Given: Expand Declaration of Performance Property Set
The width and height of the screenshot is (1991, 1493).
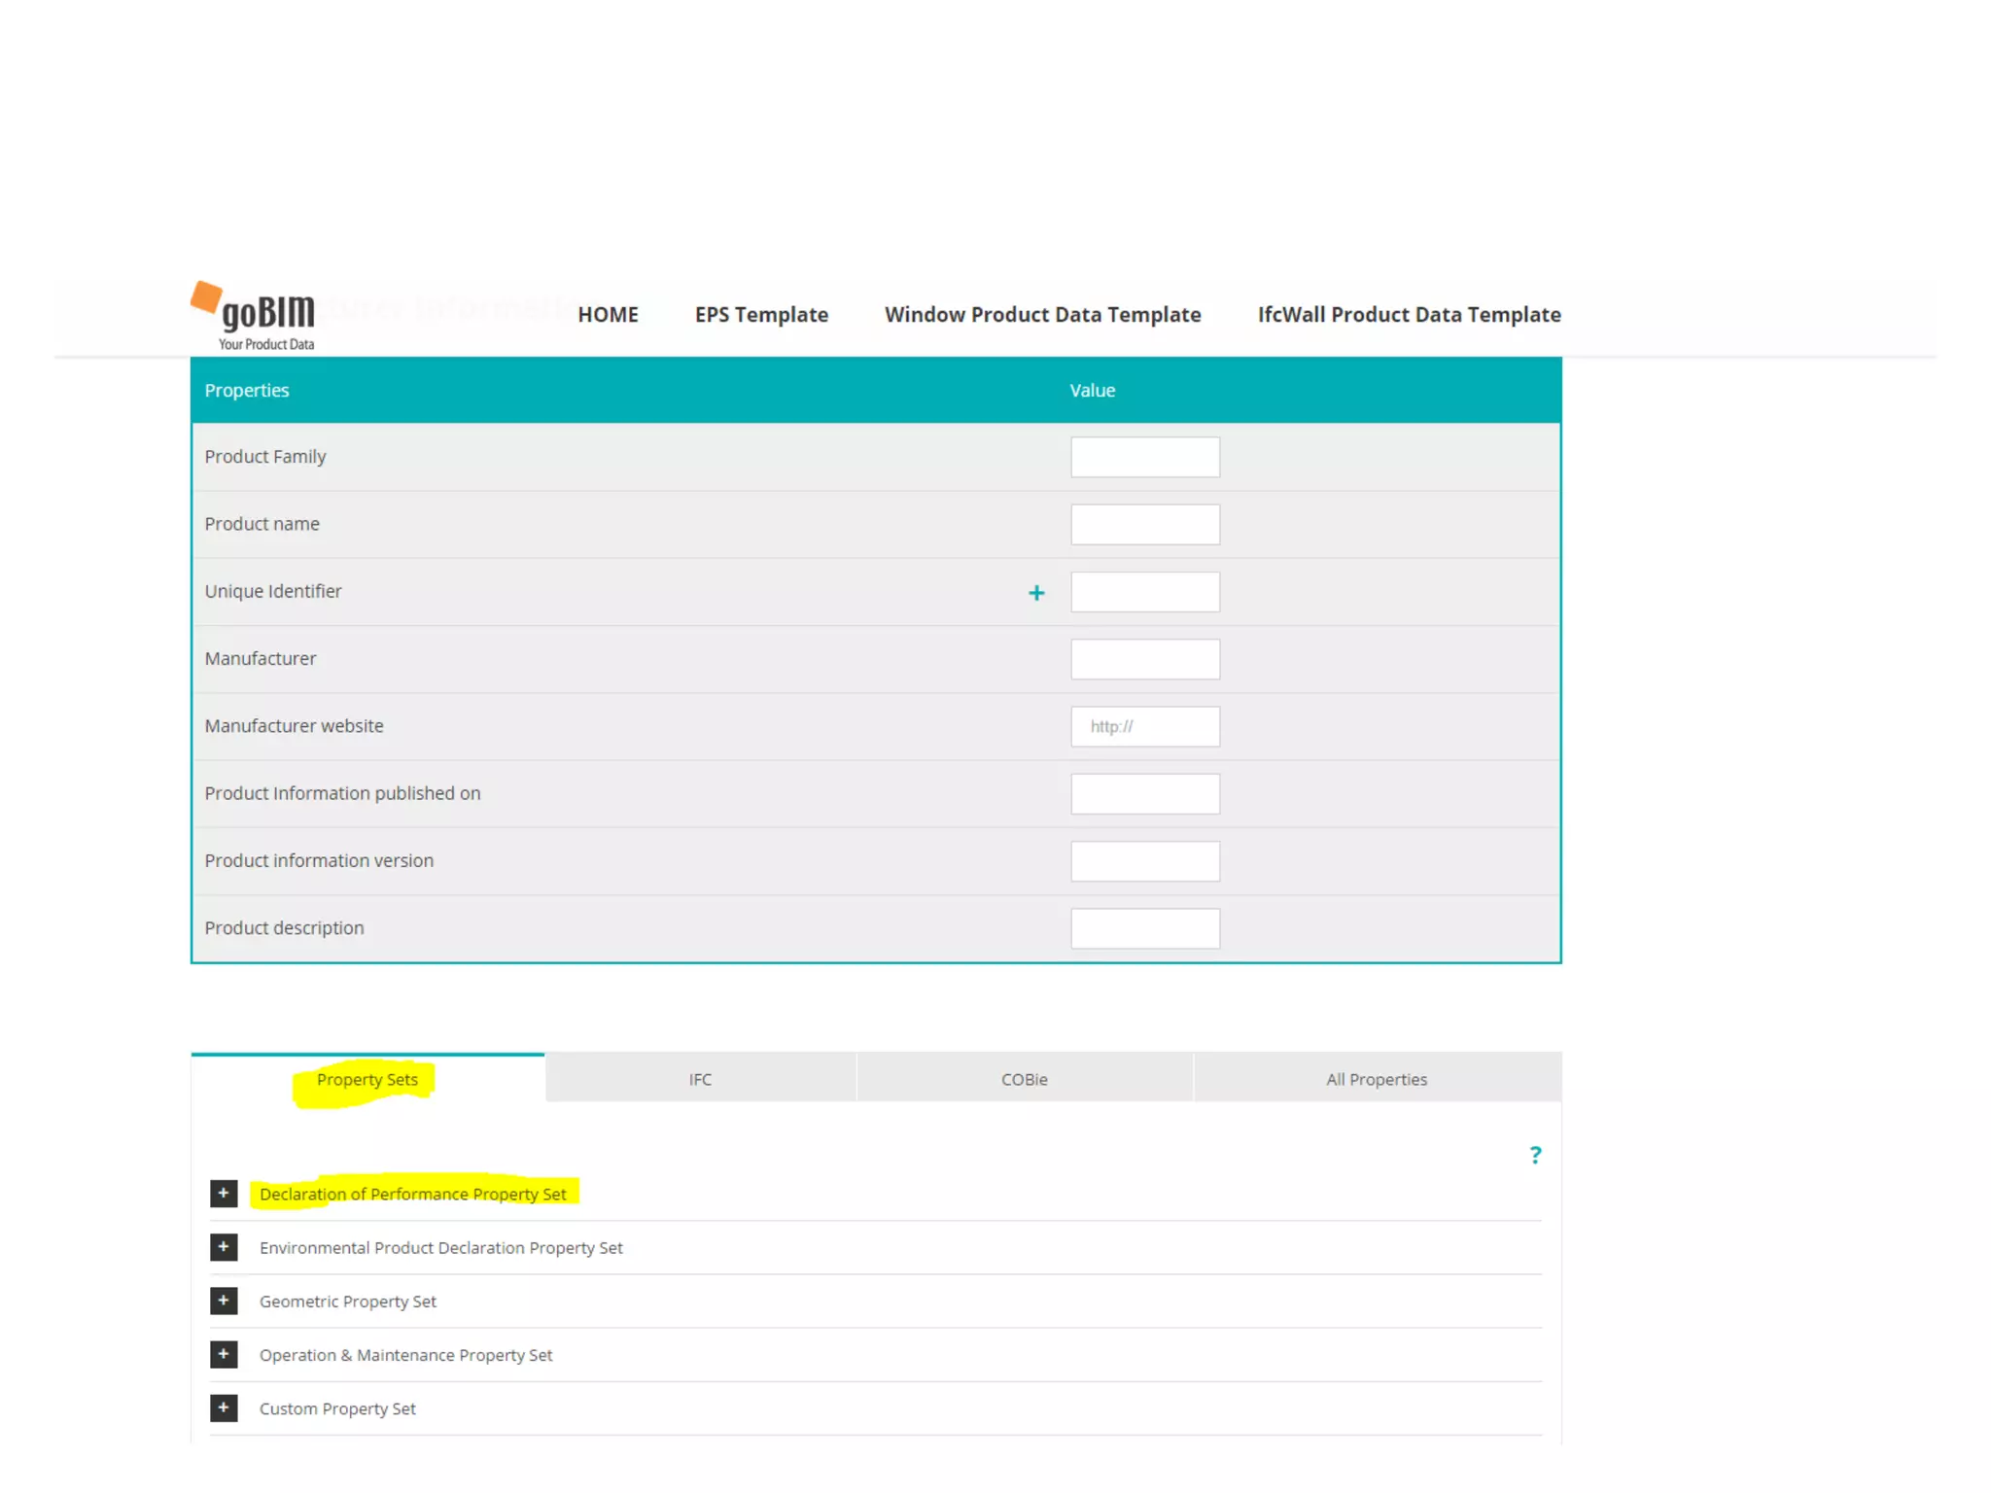Looking at the screenshot, I should tap(224, 1194).
